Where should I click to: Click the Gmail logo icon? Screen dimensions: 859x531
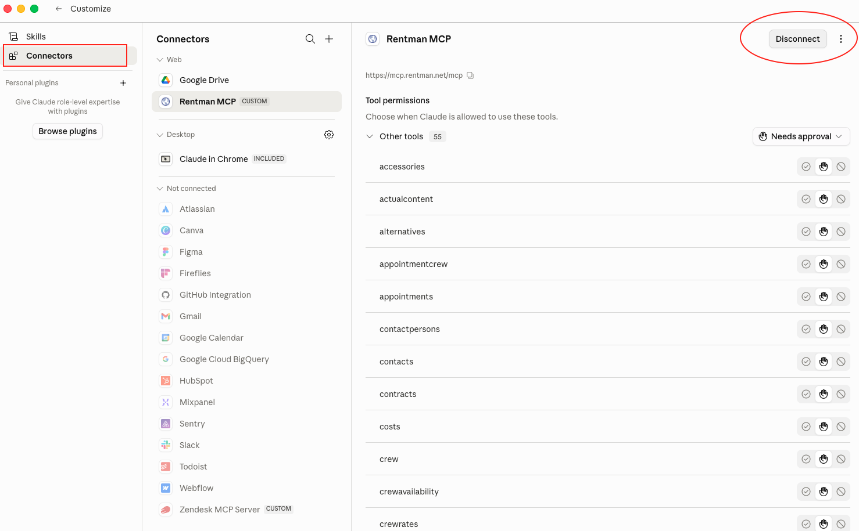click(x=166, y=316)
